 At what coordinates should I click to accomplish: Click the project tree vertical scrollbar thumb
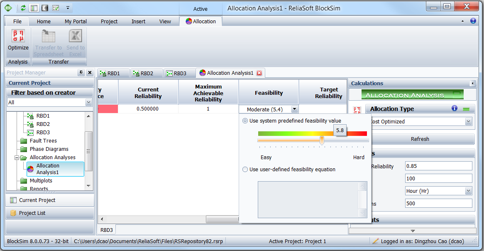(88, 151)
